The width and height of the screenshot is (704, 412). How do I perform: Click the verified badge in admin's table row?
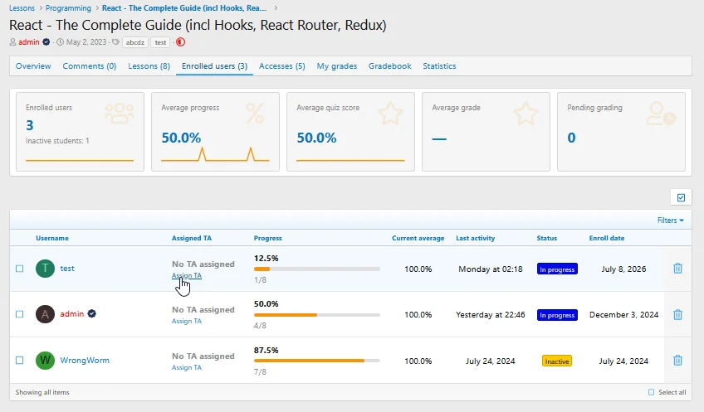[91, 314]
